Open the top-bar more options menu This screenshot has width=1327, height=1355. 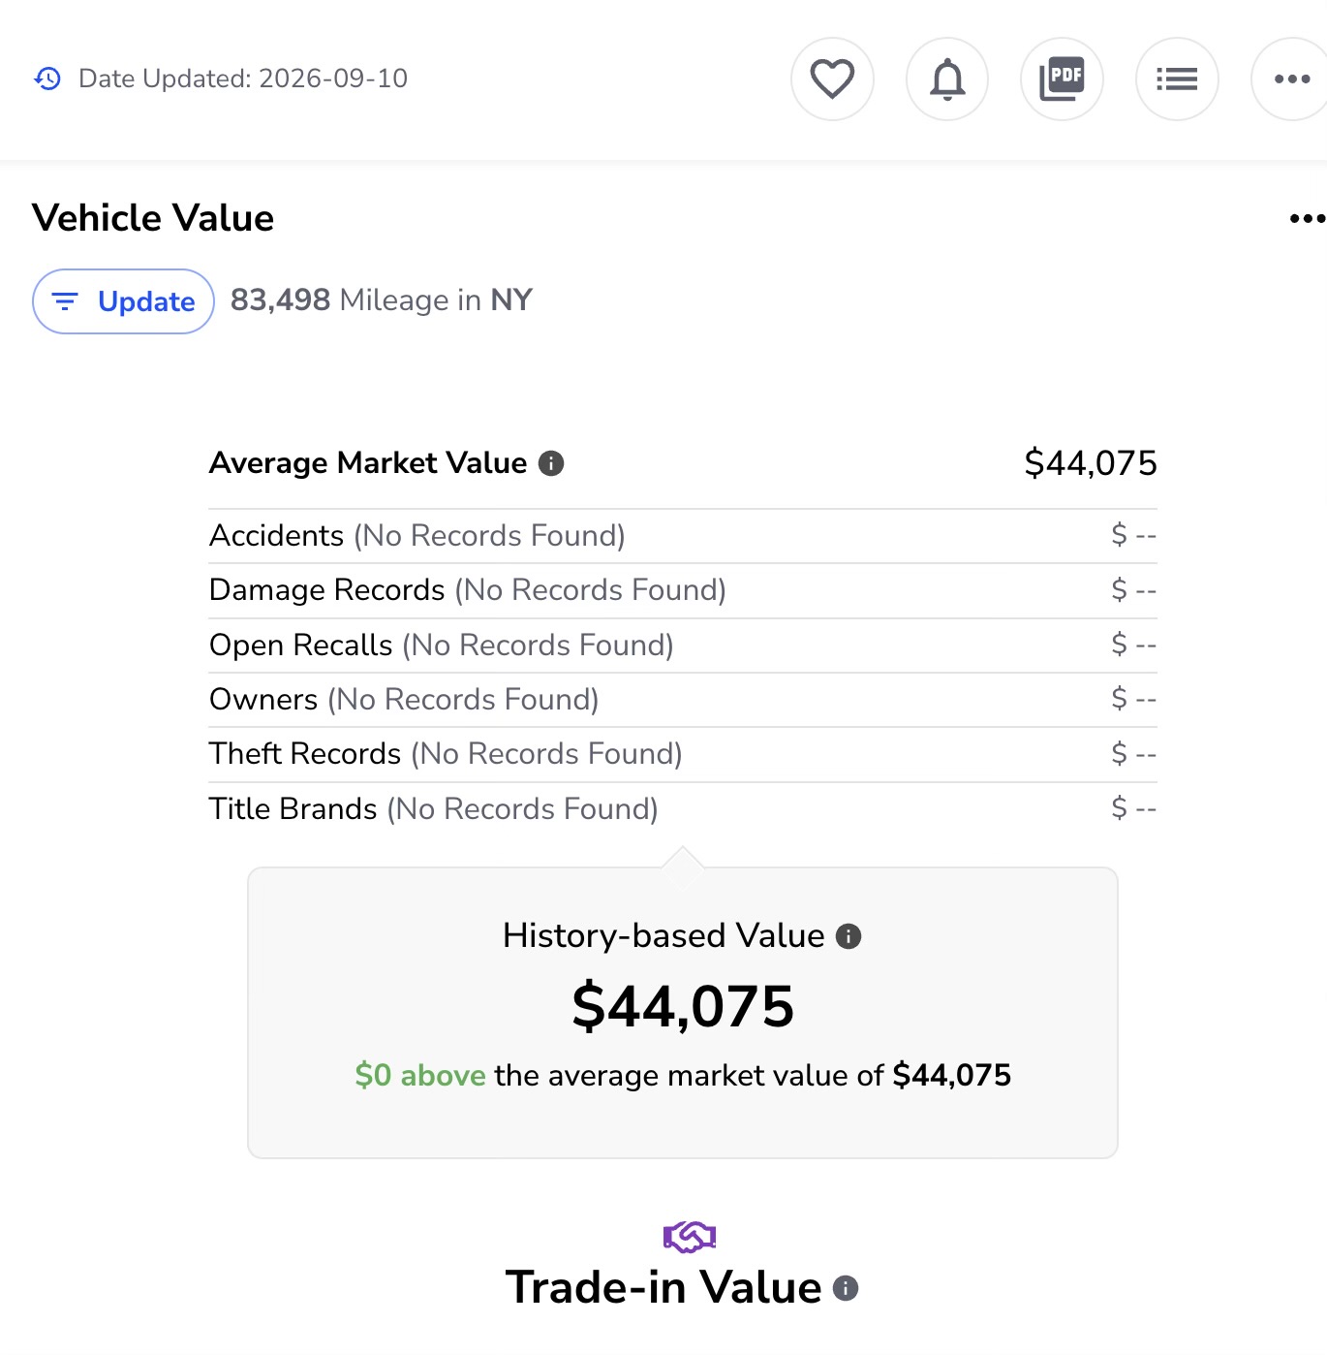point(1291,79)
